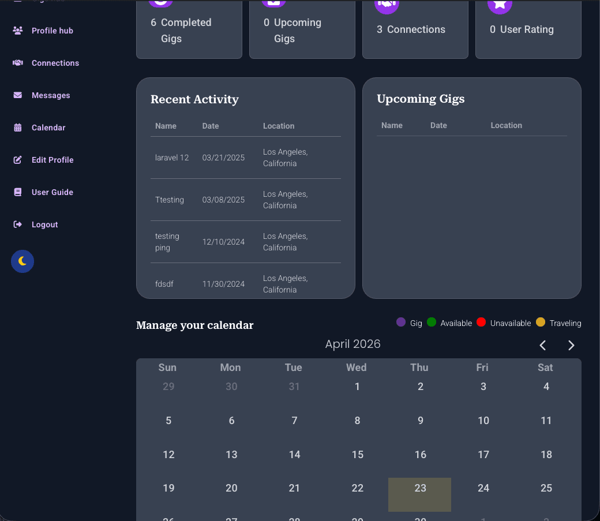This screenshot has width=600, height=521.
Task: Open the Messages menu item
Action: 51,95
